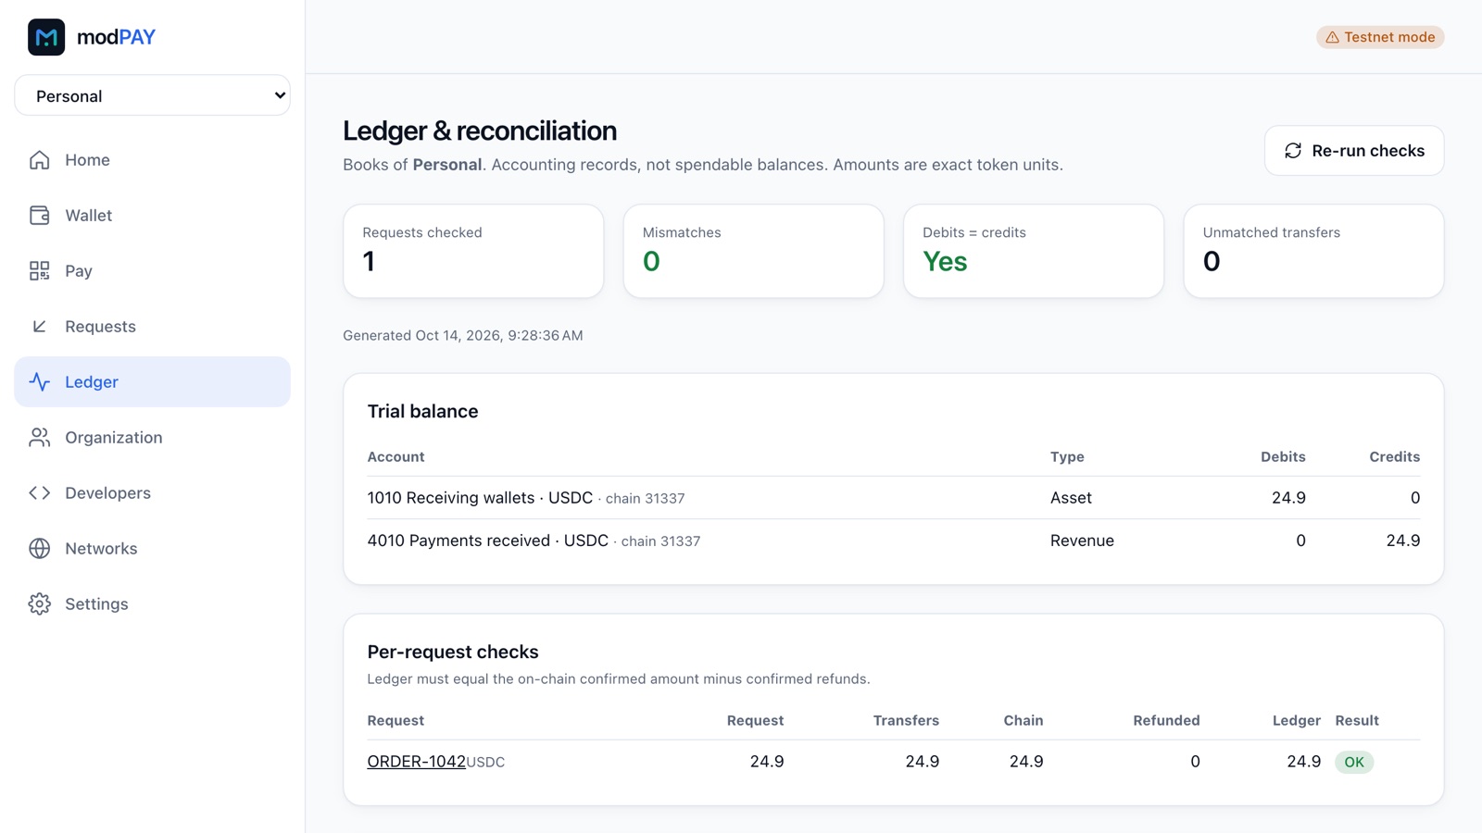
Task: Click the Re-run checks button
Action: [x=1354, y=151]
